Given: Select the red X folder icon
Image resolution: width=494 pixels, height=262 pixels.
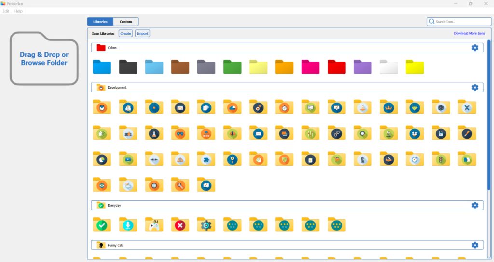Looking at the screenshot, I should coord(180,224).
